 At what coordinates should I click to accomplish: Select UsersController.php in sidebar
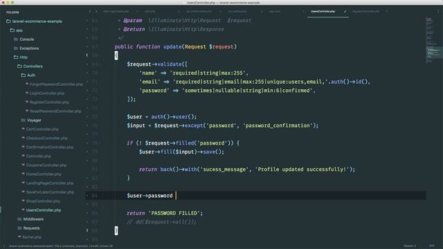tap(44, 210)
